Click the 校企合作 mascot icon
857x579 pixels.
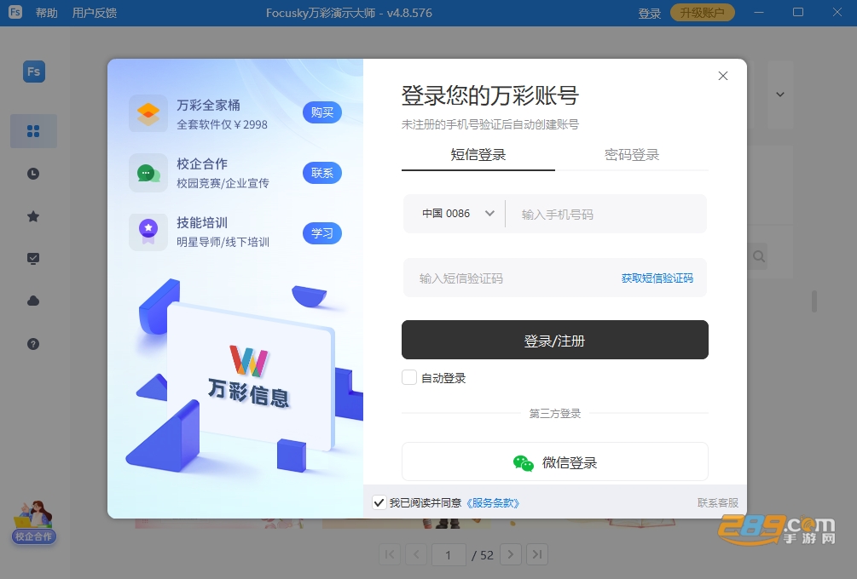click(x=34, y=522)
